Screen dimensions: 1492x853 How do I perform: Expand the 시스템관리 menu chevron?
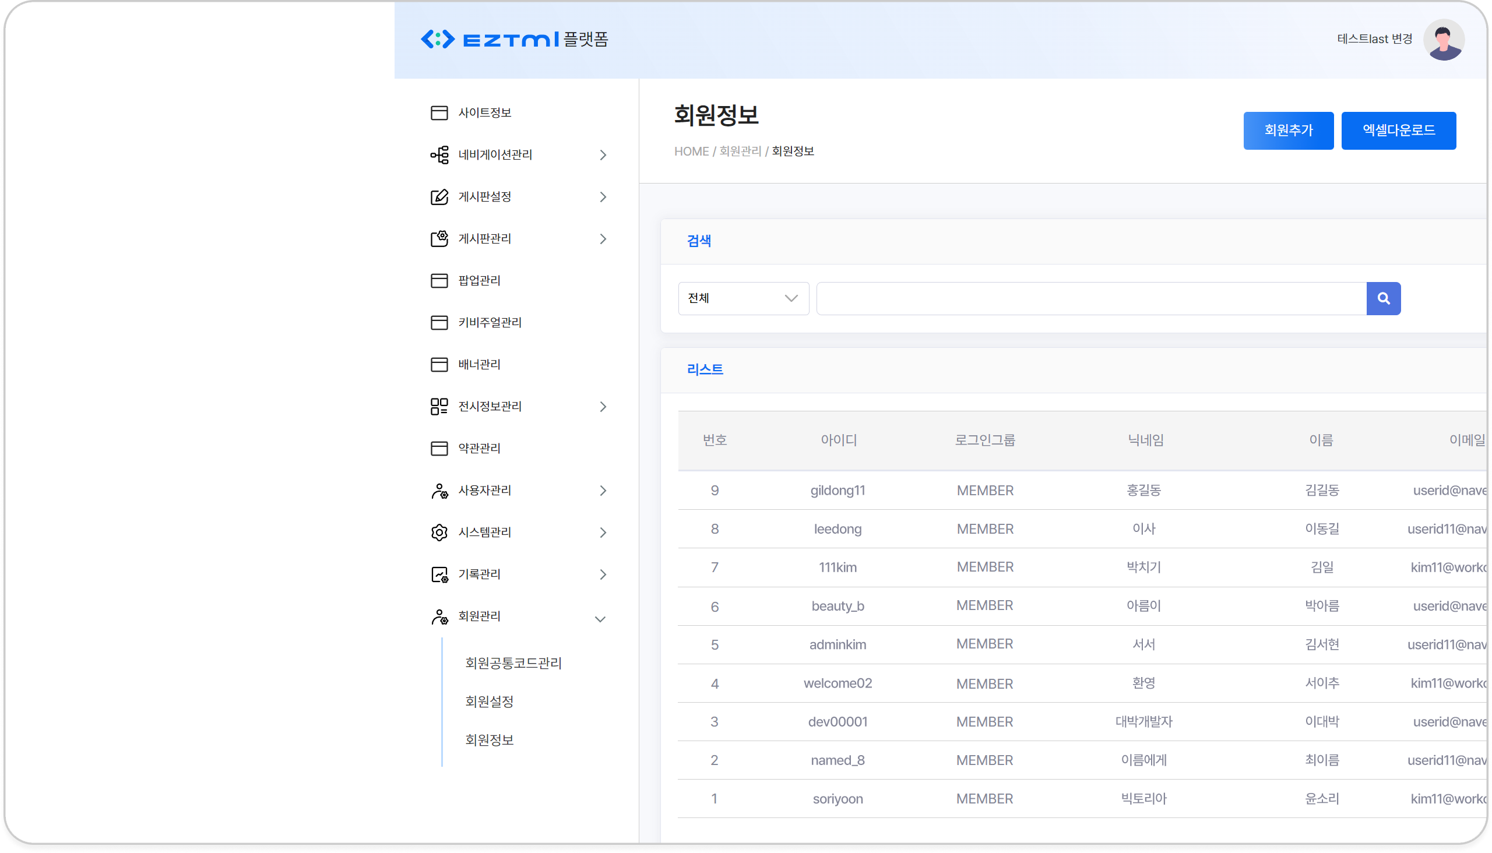coord(603,533)
